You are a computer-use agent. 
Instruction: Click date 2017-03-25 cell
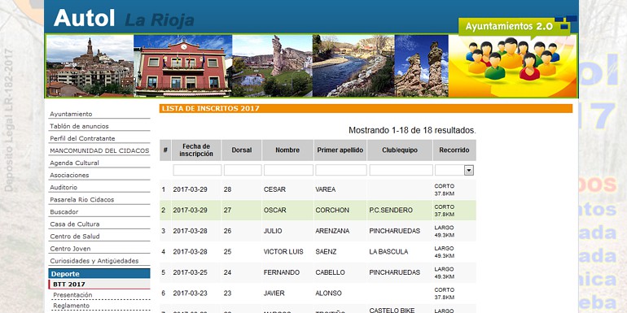click(x=191, y=272)
